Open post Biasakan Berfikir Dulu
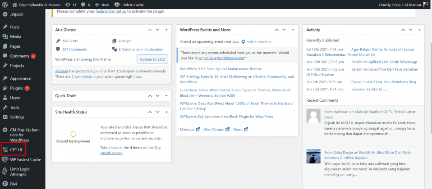432x189 pixels. click(x=369, y=89)
